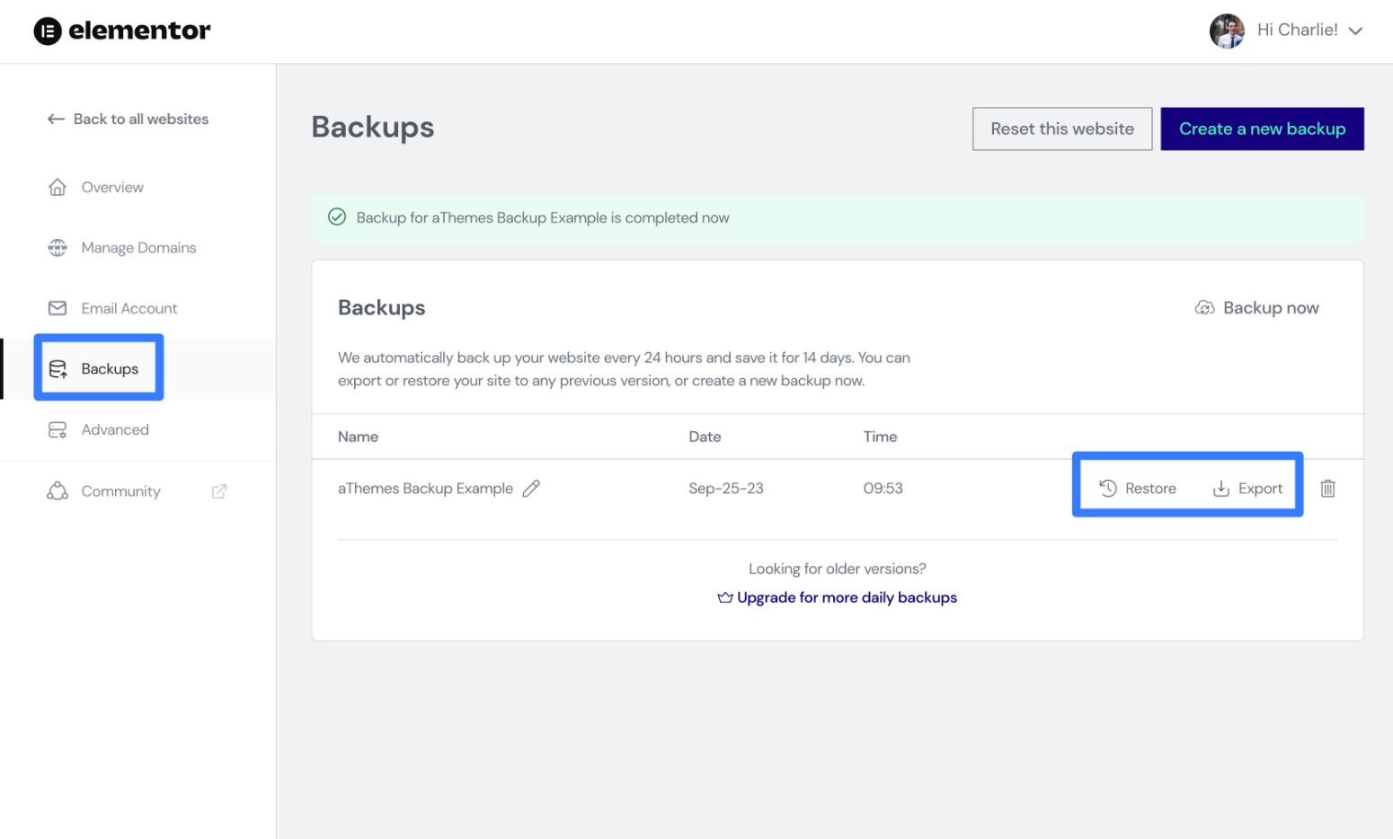Viewport: 1393px width, 839px height.
Task: Edit aThemes Backup Example name pencil icon
Action: [x=531, y=488]
